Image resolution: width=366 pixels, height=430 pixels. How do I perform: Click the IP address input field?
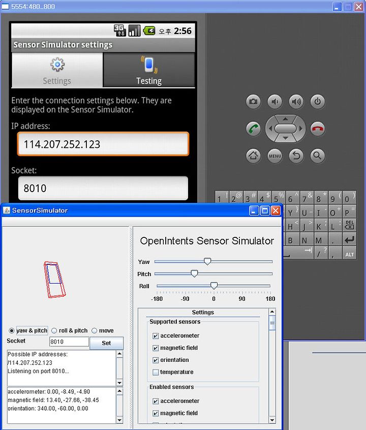[103, 144]
